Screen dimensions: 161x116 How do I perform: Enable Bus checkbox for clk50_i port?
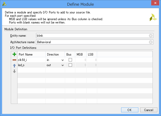pyautogui.click(x=70, y=60)
